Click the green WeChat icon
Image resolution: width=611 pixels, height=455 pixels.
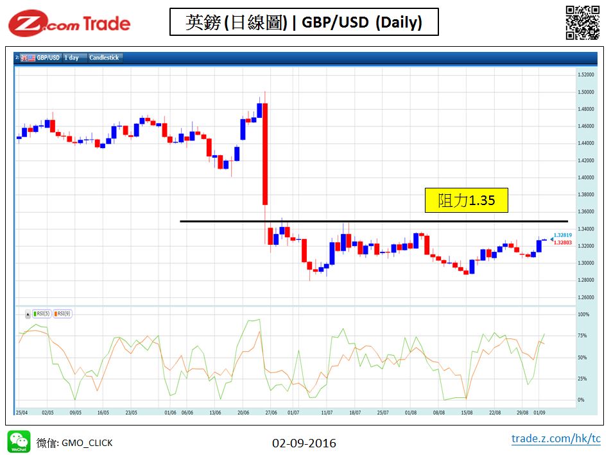(19, 442)
